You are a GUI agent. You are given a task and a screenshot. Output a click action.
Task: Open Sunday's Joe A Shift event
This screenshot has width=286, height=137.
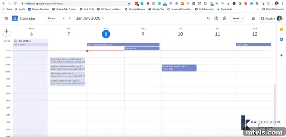click(x=254, y=45)
